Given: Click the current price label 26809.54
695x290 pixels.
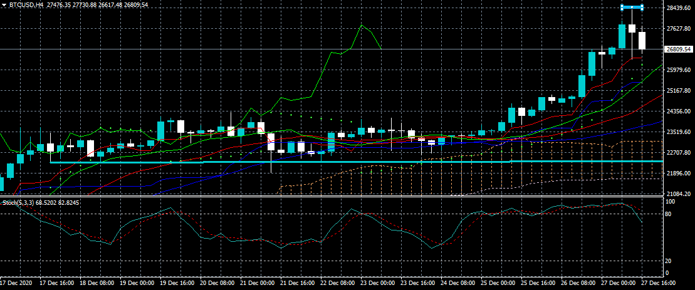Looking at the screenshot, I should pyautogui.click(x=679, y=49).
